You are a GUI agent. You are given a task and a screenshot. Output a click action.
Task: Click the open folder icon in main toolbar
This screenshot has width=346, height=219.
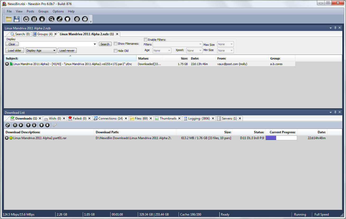pos(9,19)
